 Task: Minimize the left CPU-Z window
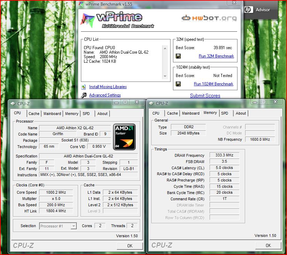tap(116, 102)
